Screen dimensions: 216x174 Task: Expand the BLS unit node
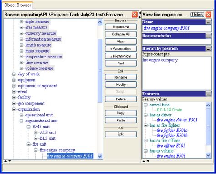pos(36,138)
